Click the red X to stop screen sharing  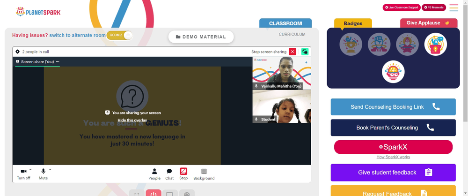coord(292,52)
